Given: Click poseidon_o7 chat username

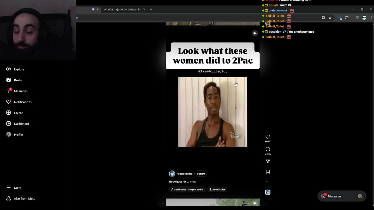Looking at the screenshot, I should pos(277,32).
